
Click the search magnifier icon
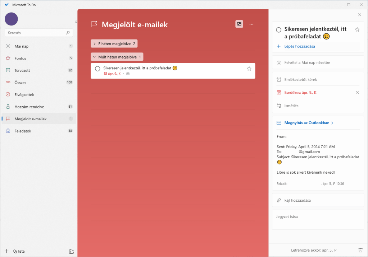[68, 33]
